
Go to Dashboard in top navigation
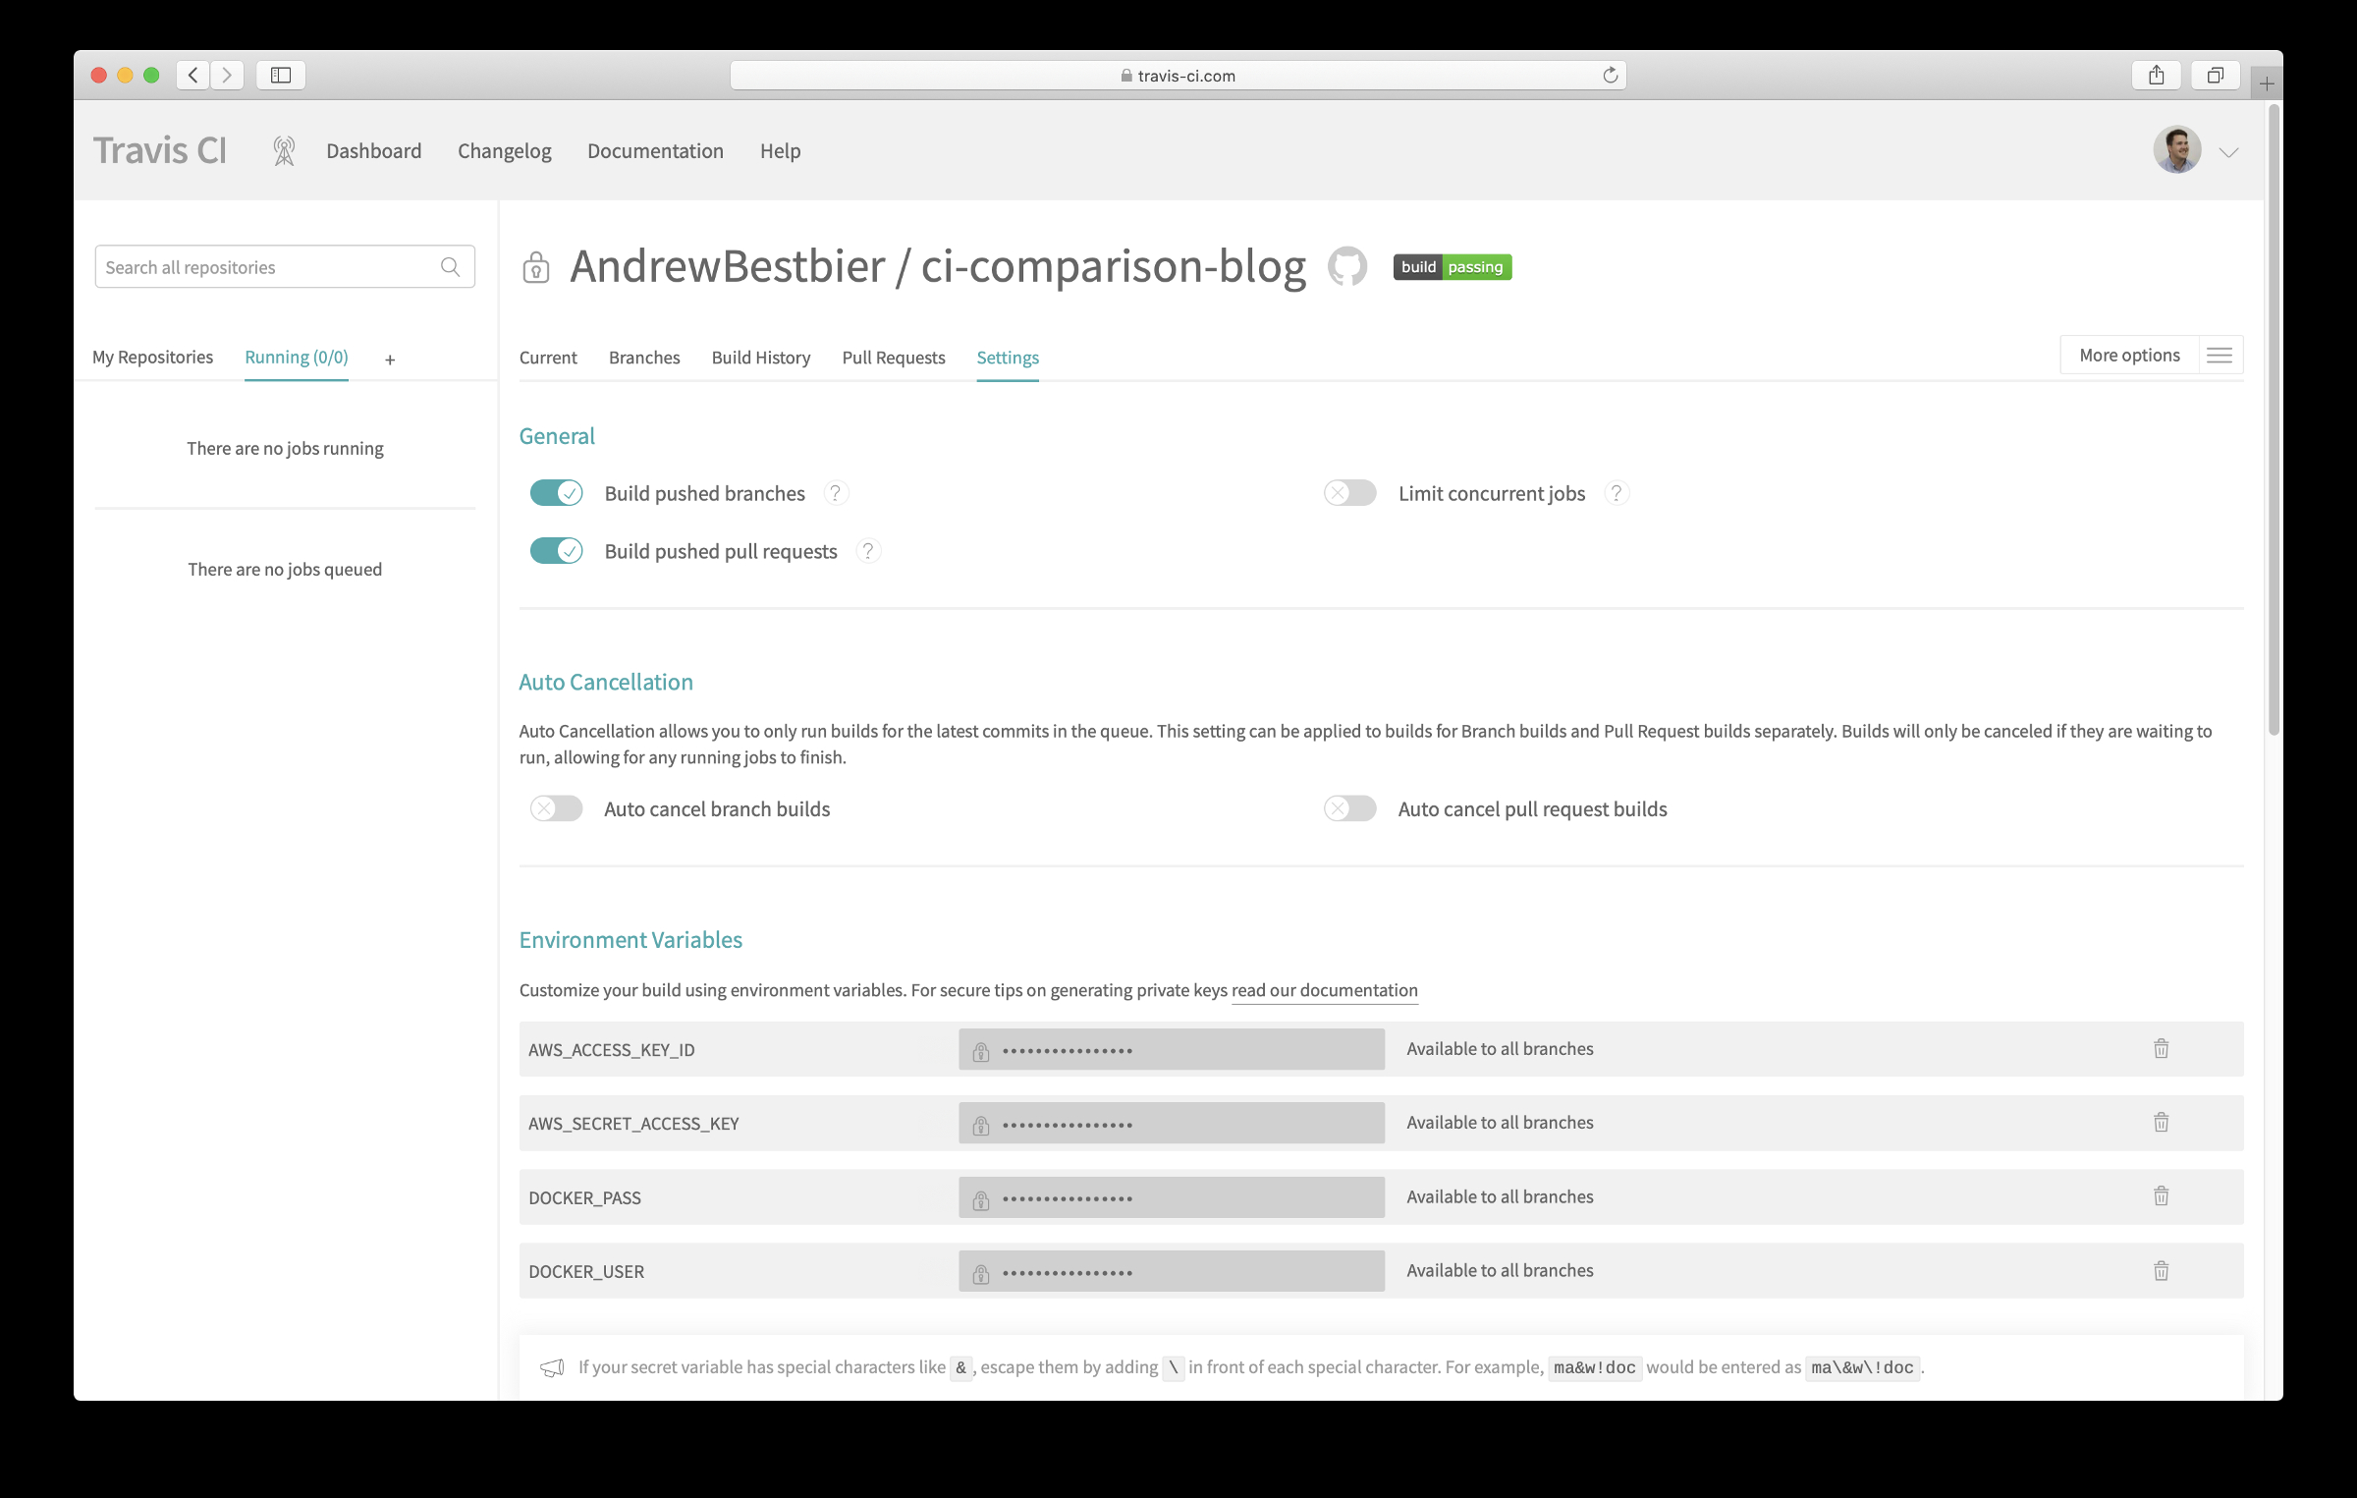[x=373, y=151]
